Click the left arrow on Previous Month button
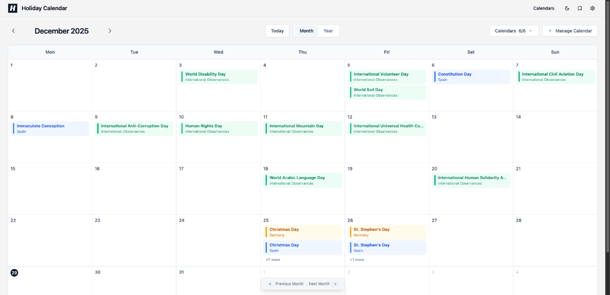The height and width of the screenshot is (295, 610). click(x=270, y=284)
